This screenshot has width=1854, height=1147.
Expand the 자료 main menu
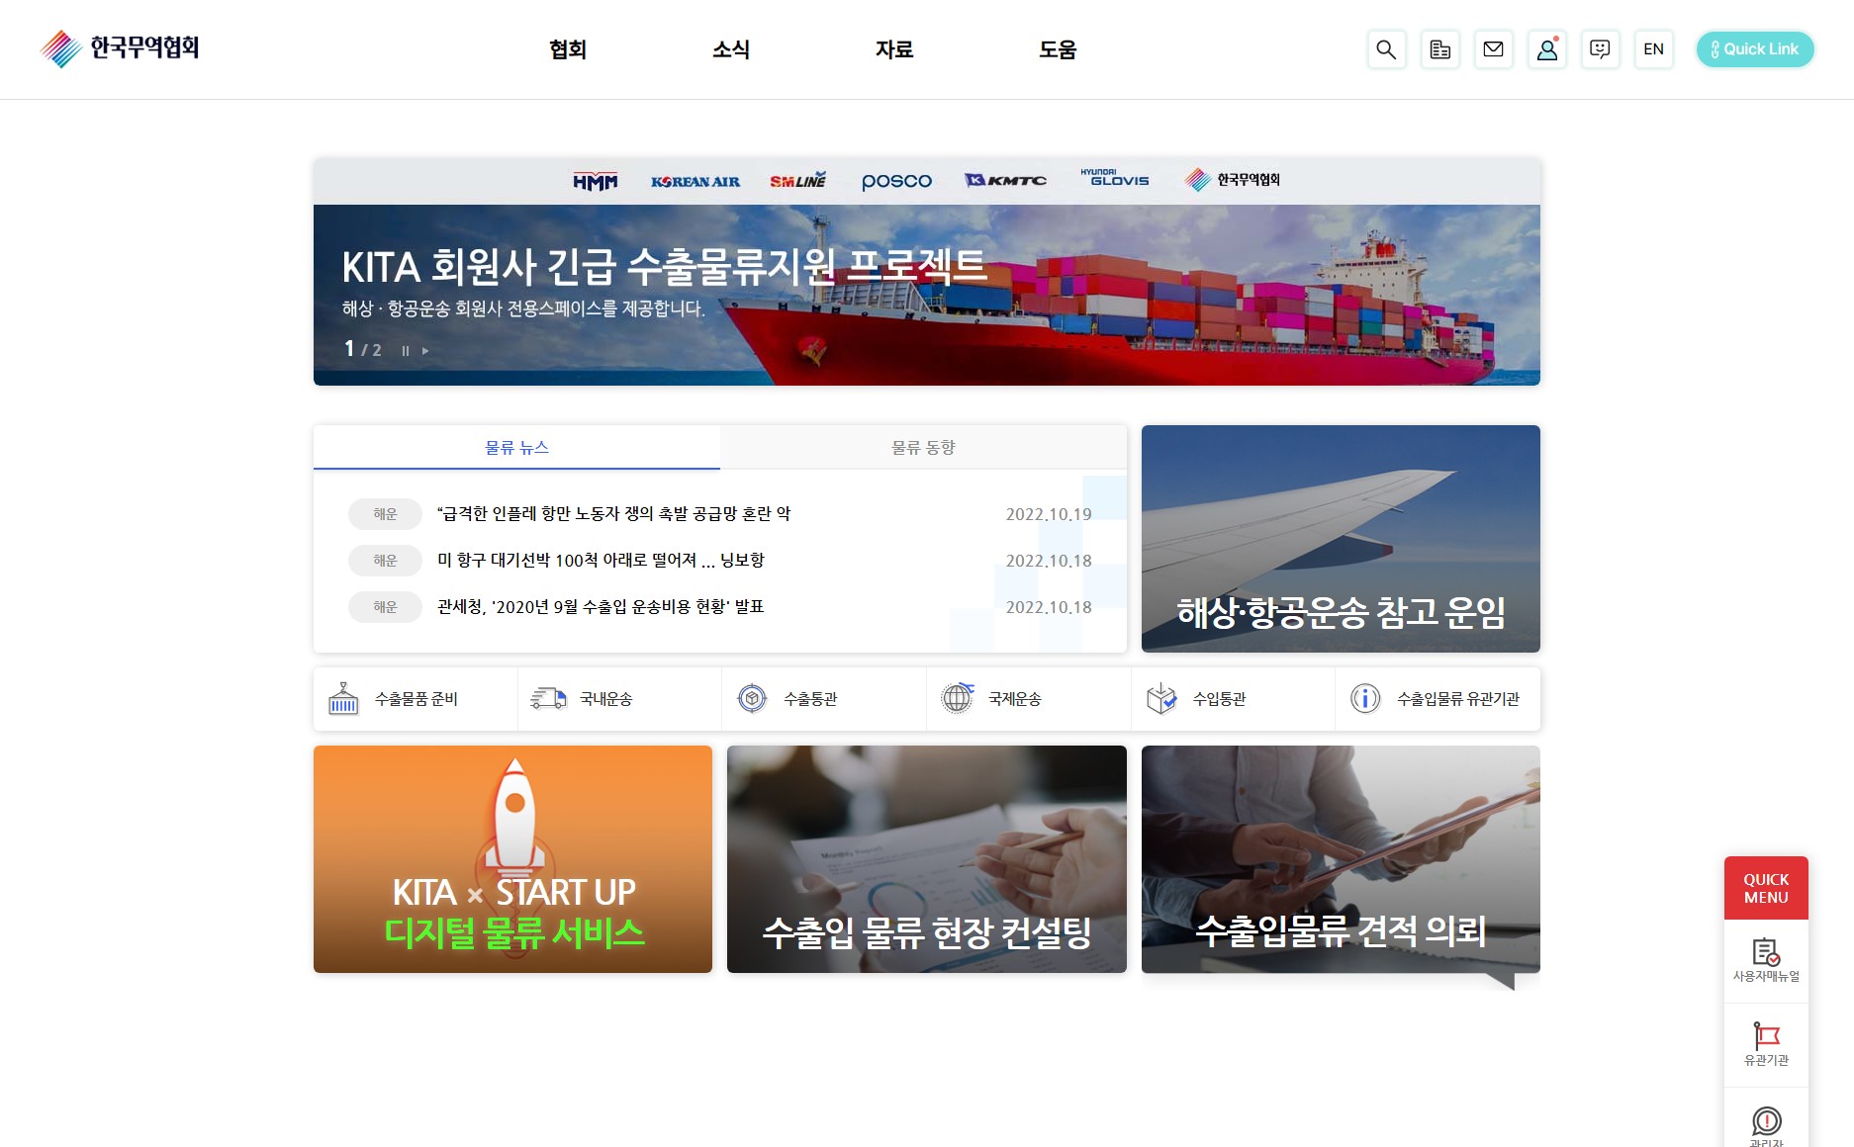pyautogui.click(x=893, y=49)
